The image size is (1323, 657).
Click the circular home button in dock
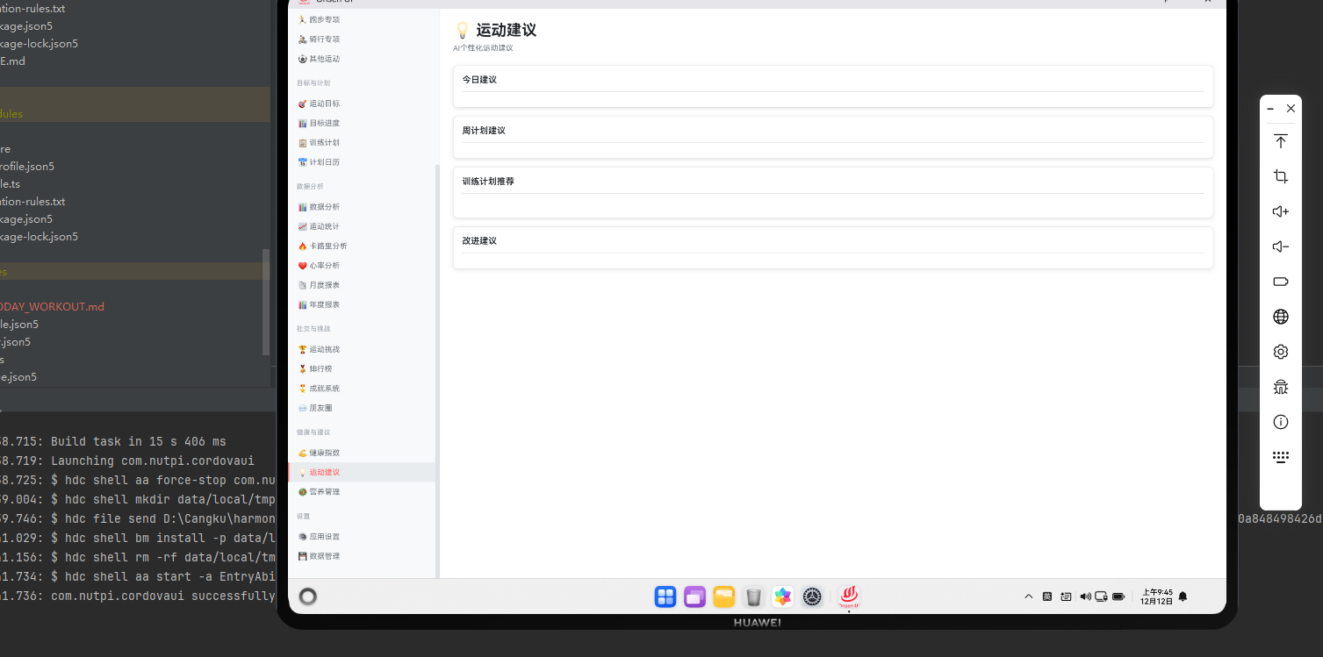pyautogui.click(x=308, y=596)
